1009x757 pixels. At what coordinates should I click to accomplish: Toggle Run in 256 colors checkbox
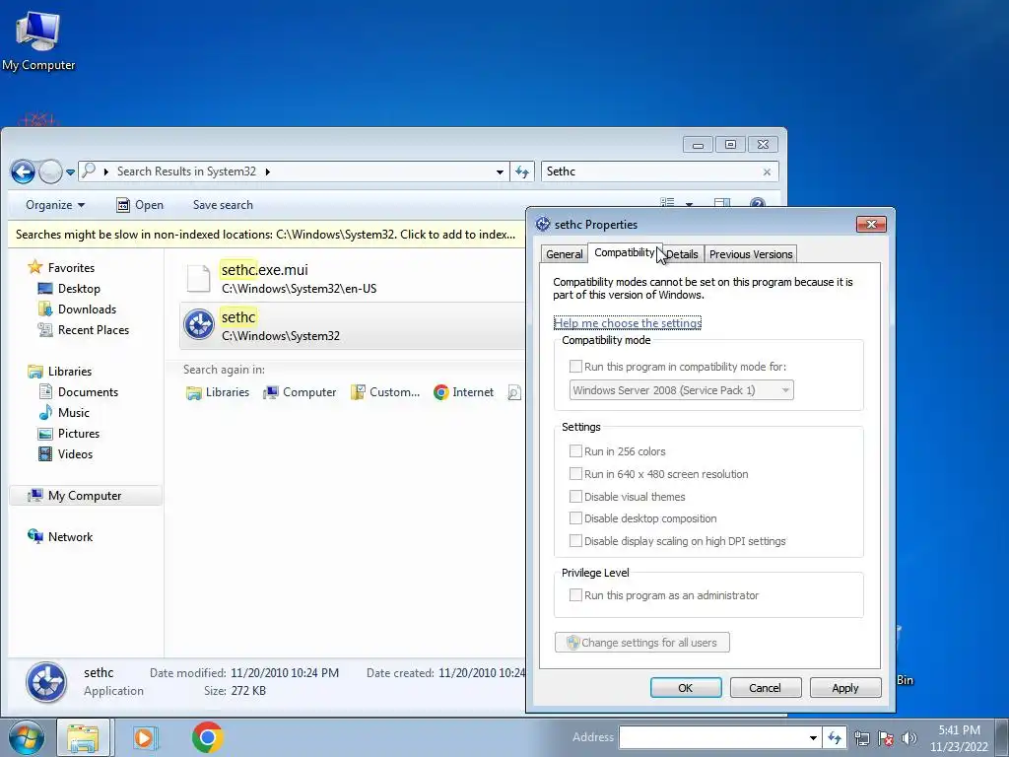tap(575, 451)
